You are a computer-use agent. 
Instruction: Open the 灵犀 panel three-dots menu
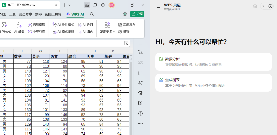[264, 6]
